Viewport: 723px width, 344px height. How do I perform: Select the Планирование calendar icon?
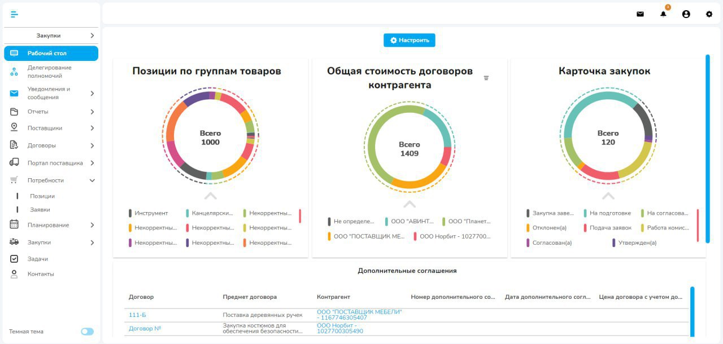13,224
